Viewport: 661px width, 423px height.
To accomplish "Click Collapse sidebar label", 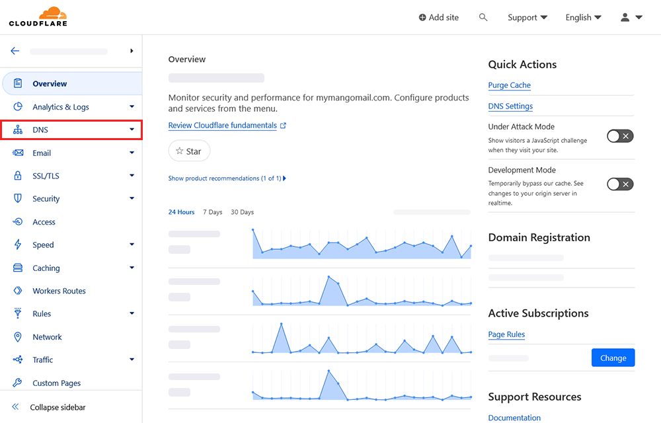I will (x=58, y=407).
